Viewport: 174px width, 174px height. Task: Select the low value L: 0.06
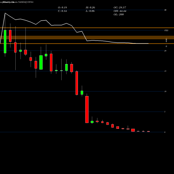90,11
